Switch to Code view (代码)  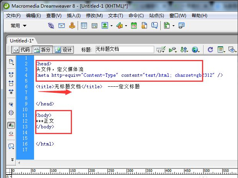(x=21, y=50)
